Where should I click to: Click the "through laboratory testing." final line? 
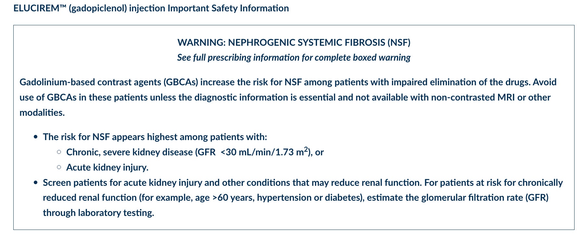point(98,213)
